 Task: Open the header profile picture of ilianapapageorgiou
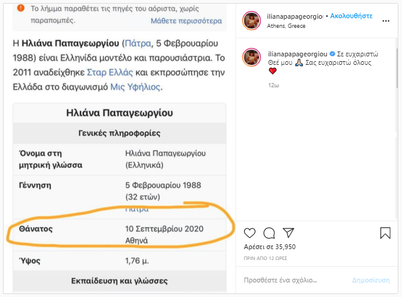tap(251, 21)
